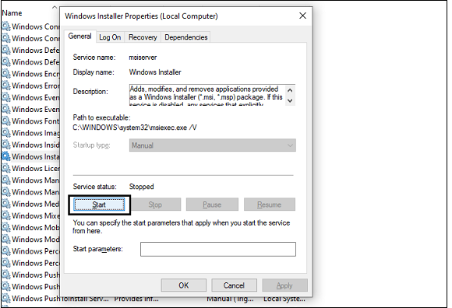
Task: Click the Description box scroll down arrow
Action: click(x=290, y=100)
